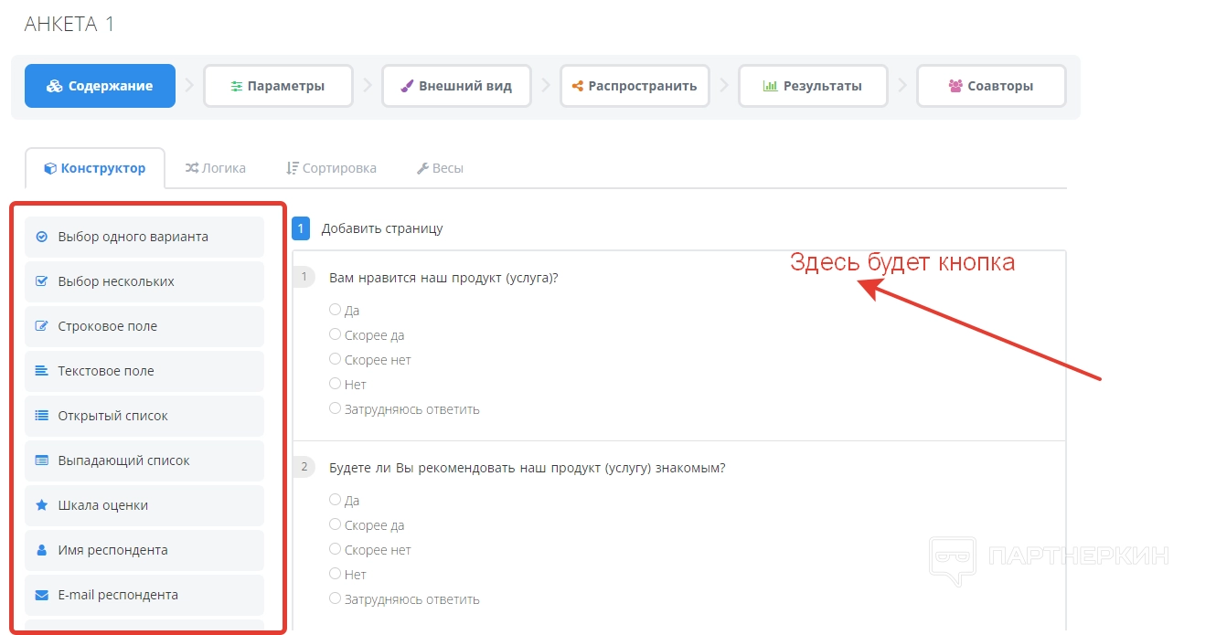This screenshot has height=635, width=1216.
Task: Select "Да" for question 1
Action: pyautogui.click(x=336, y=311)
